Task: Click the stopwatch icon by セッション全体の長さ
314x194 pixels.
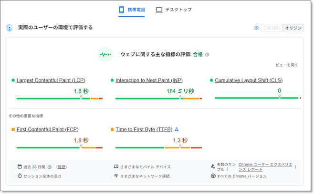Action: pyautogui.click(x=20, y=176)
